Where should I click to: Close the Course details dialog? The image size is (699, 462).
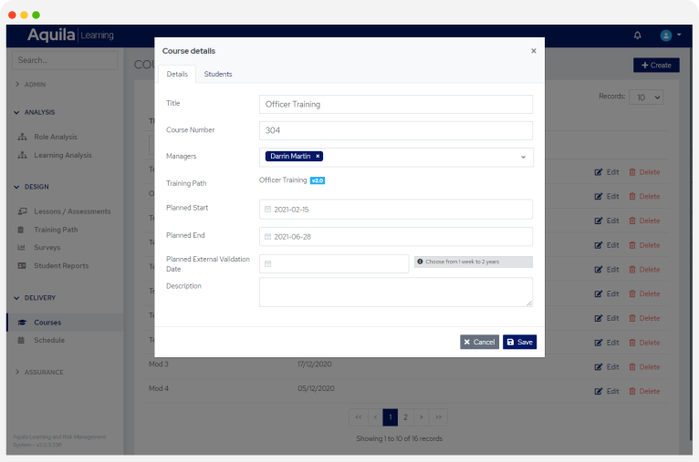point(534,51)
